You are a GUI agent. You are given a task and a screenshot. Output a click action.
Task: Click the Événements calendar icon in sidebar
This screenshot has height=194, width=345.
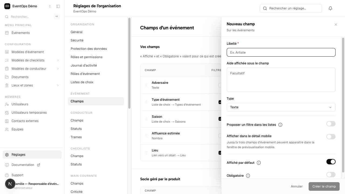[x=7, y=33]
